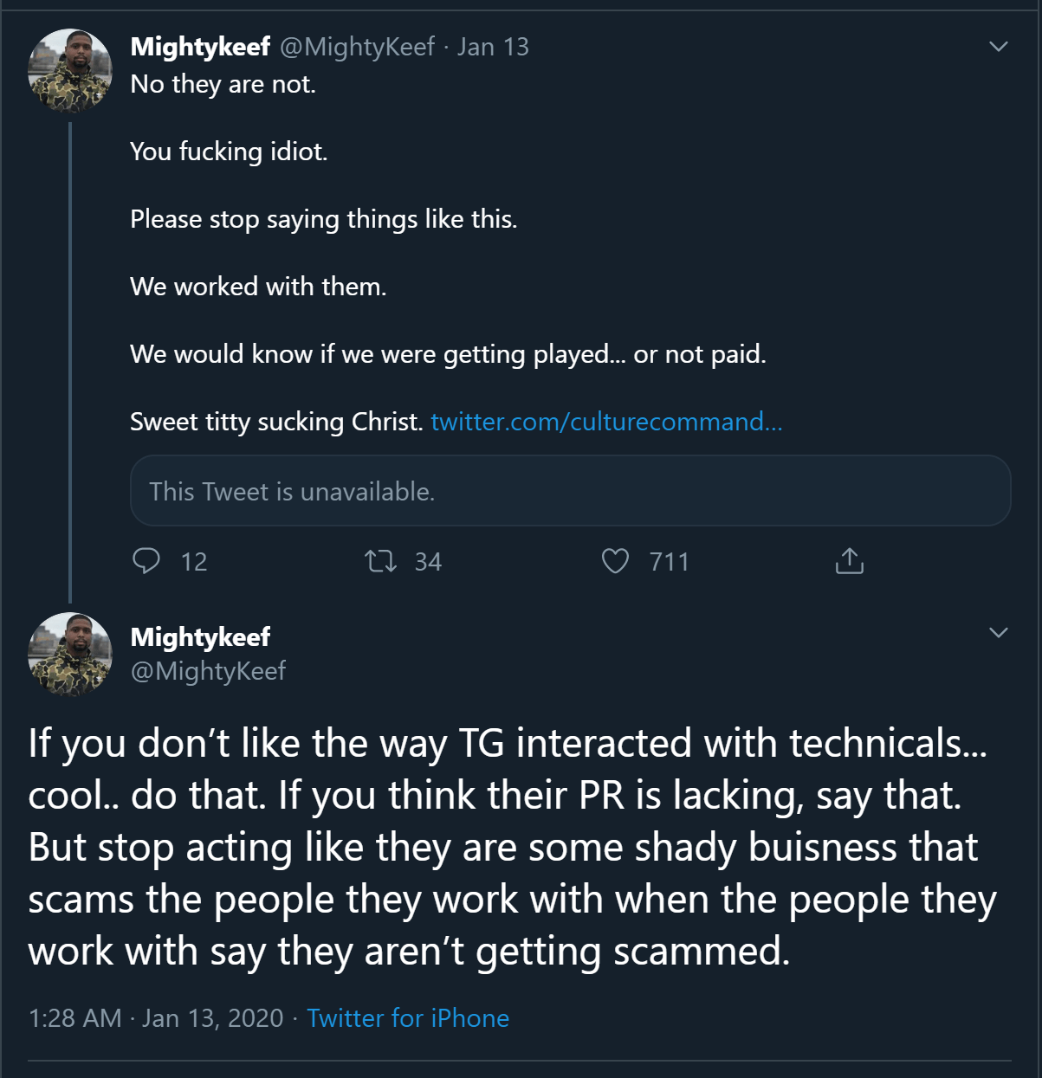Image resolution: width=1042 pixels, height=1078 pixels.
Task: View Mightykeef's profile avatar on first tweet
Action: pos(69,70)
